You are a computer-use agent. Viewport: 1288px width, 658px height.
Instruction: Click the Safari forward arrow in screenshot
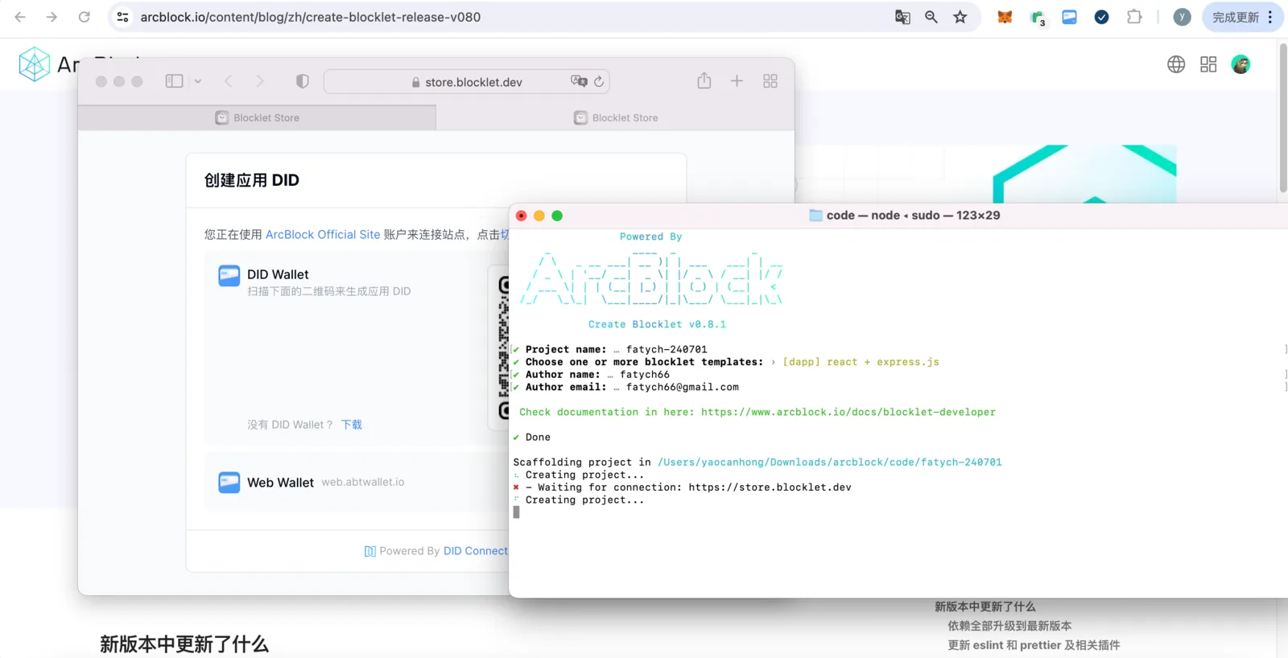coord(259,81)
